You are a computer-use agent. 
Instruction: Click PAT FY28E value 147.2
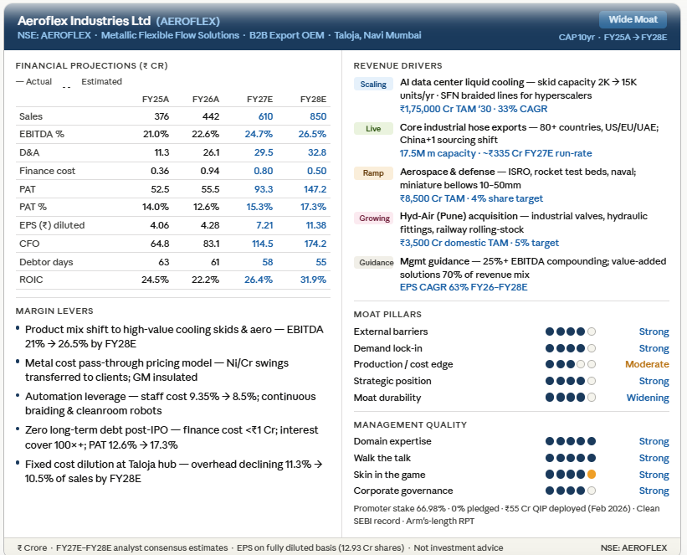[315, 189]
